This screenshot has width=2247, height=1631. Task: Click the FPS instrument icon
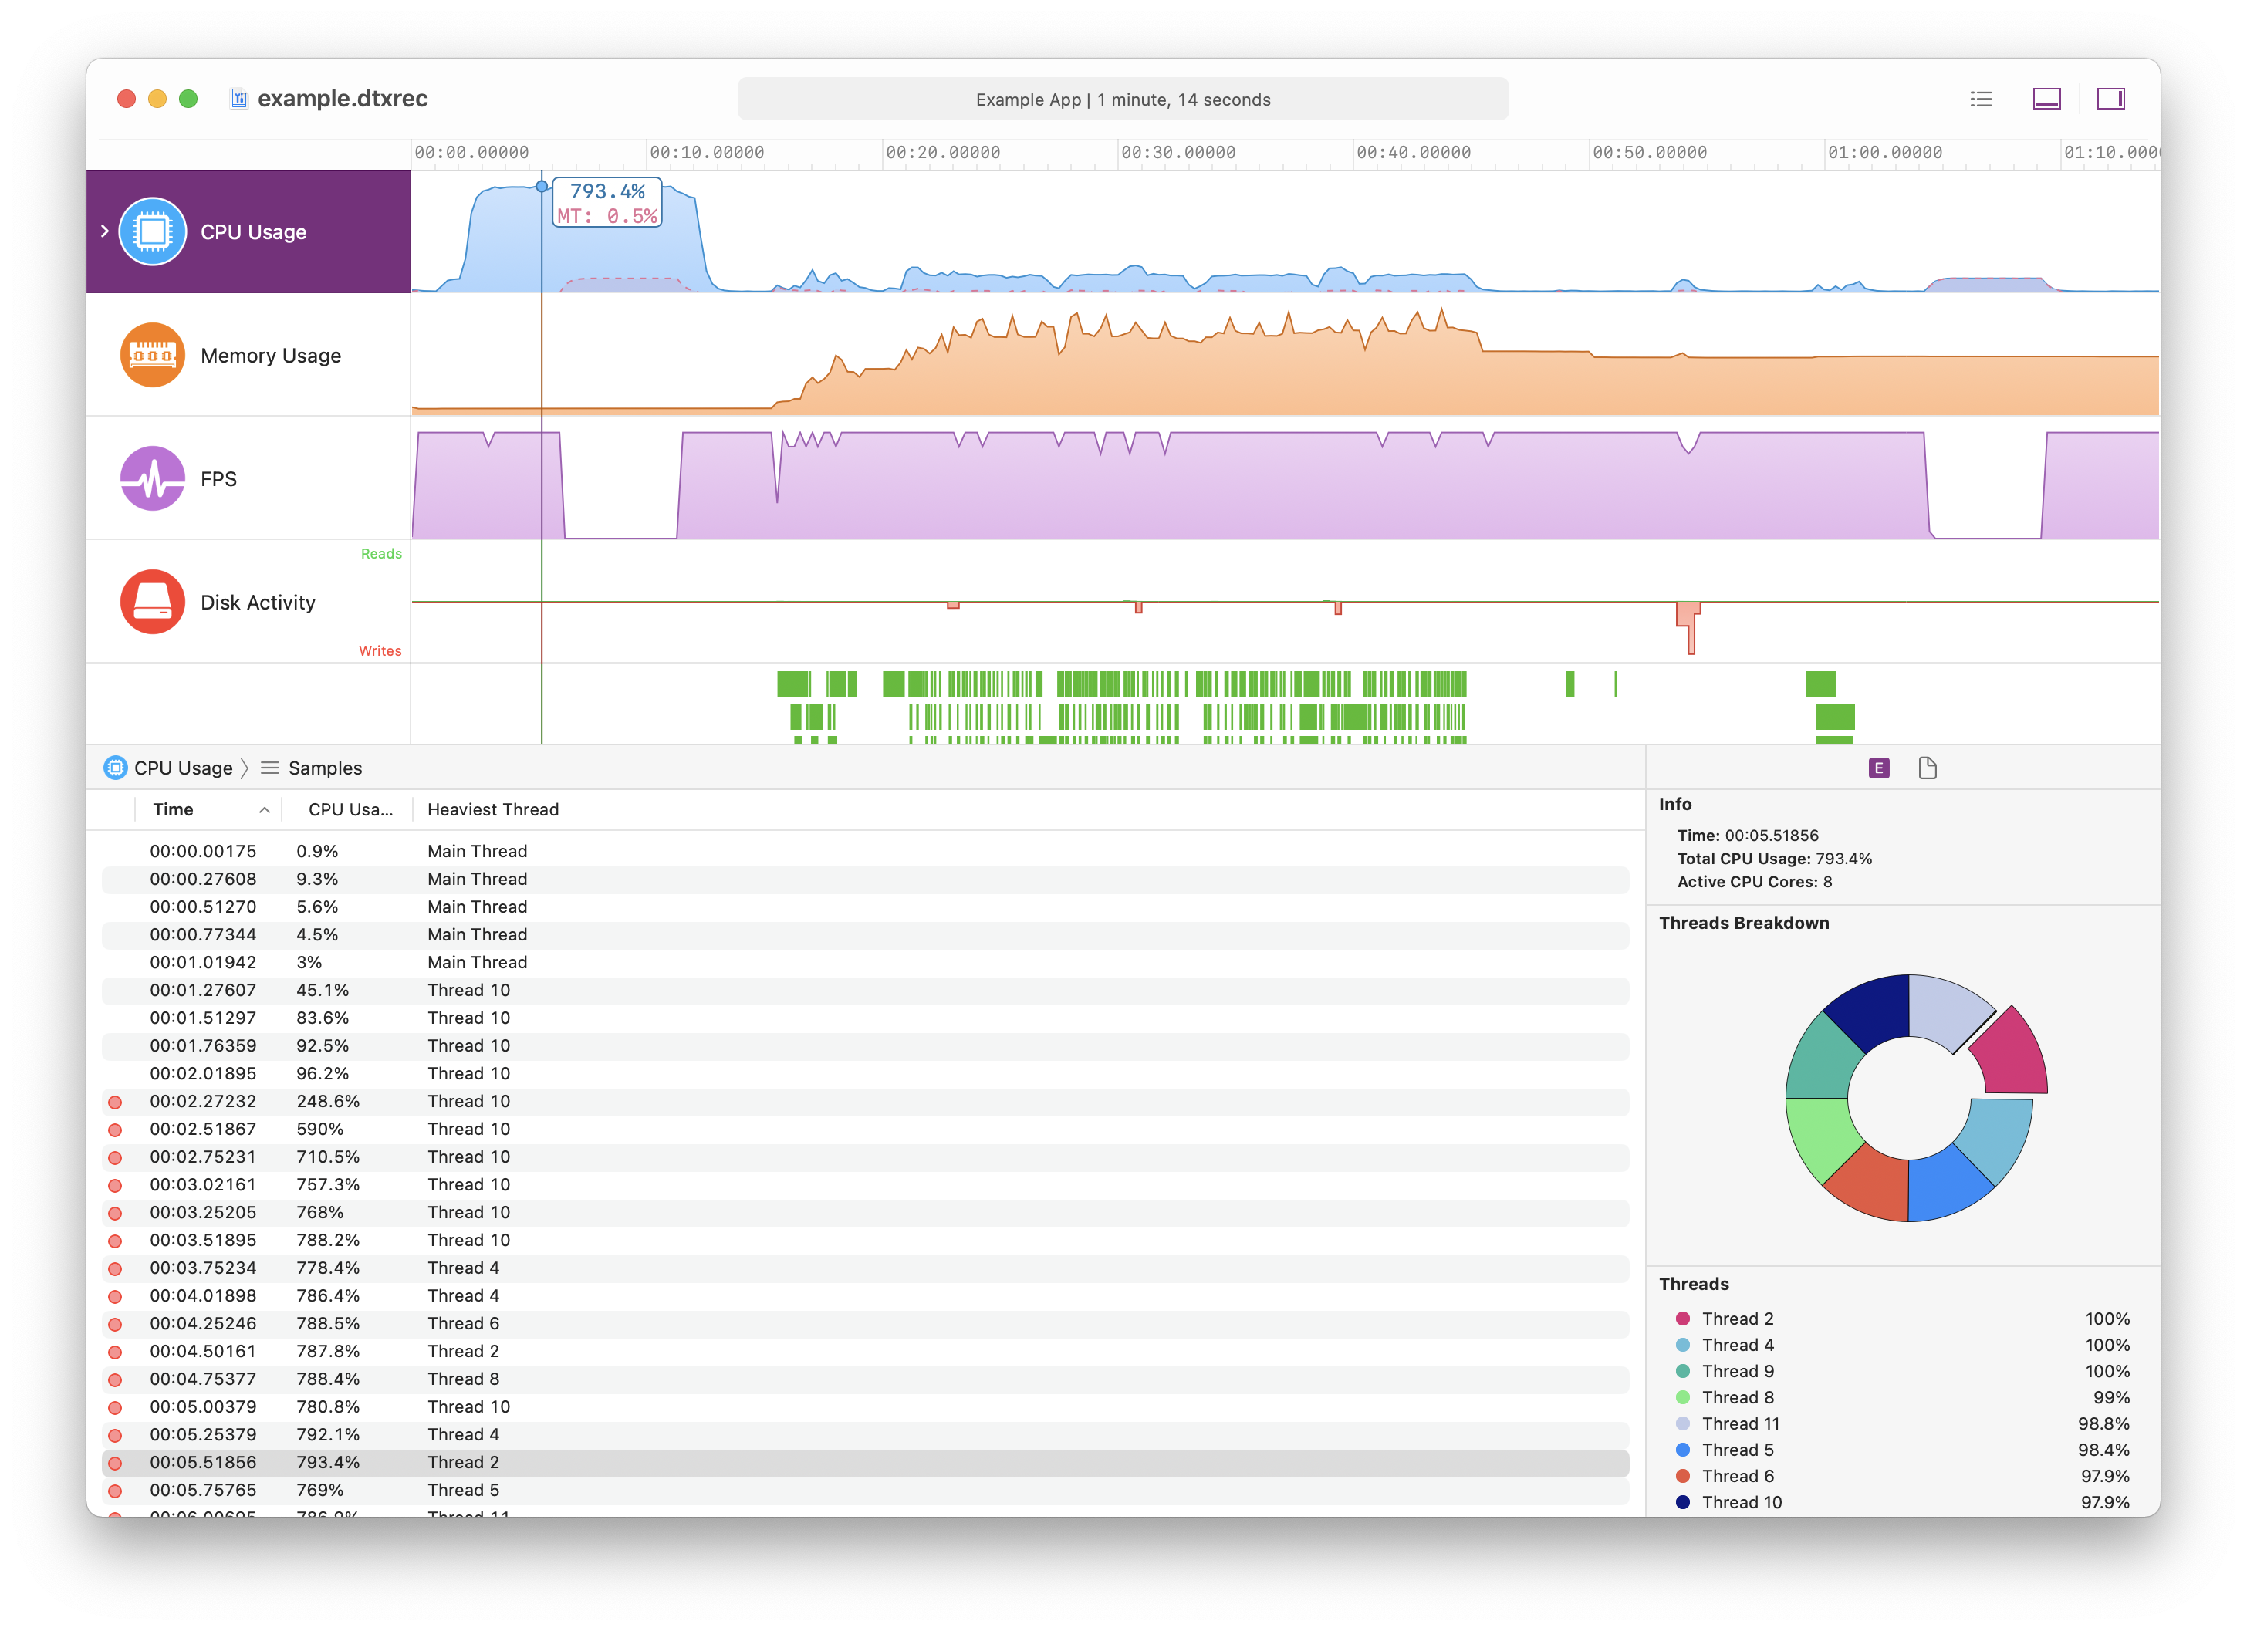151,478
